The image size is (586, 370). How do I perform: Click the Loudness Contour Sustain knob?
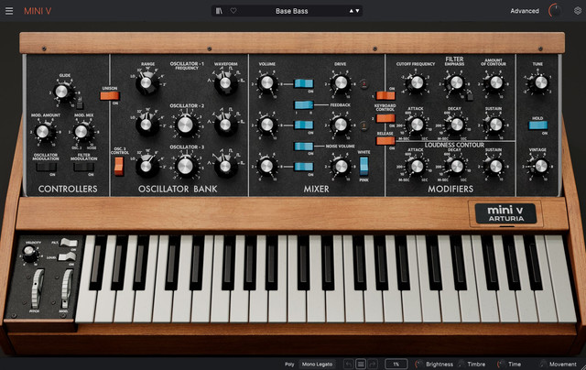496,166
